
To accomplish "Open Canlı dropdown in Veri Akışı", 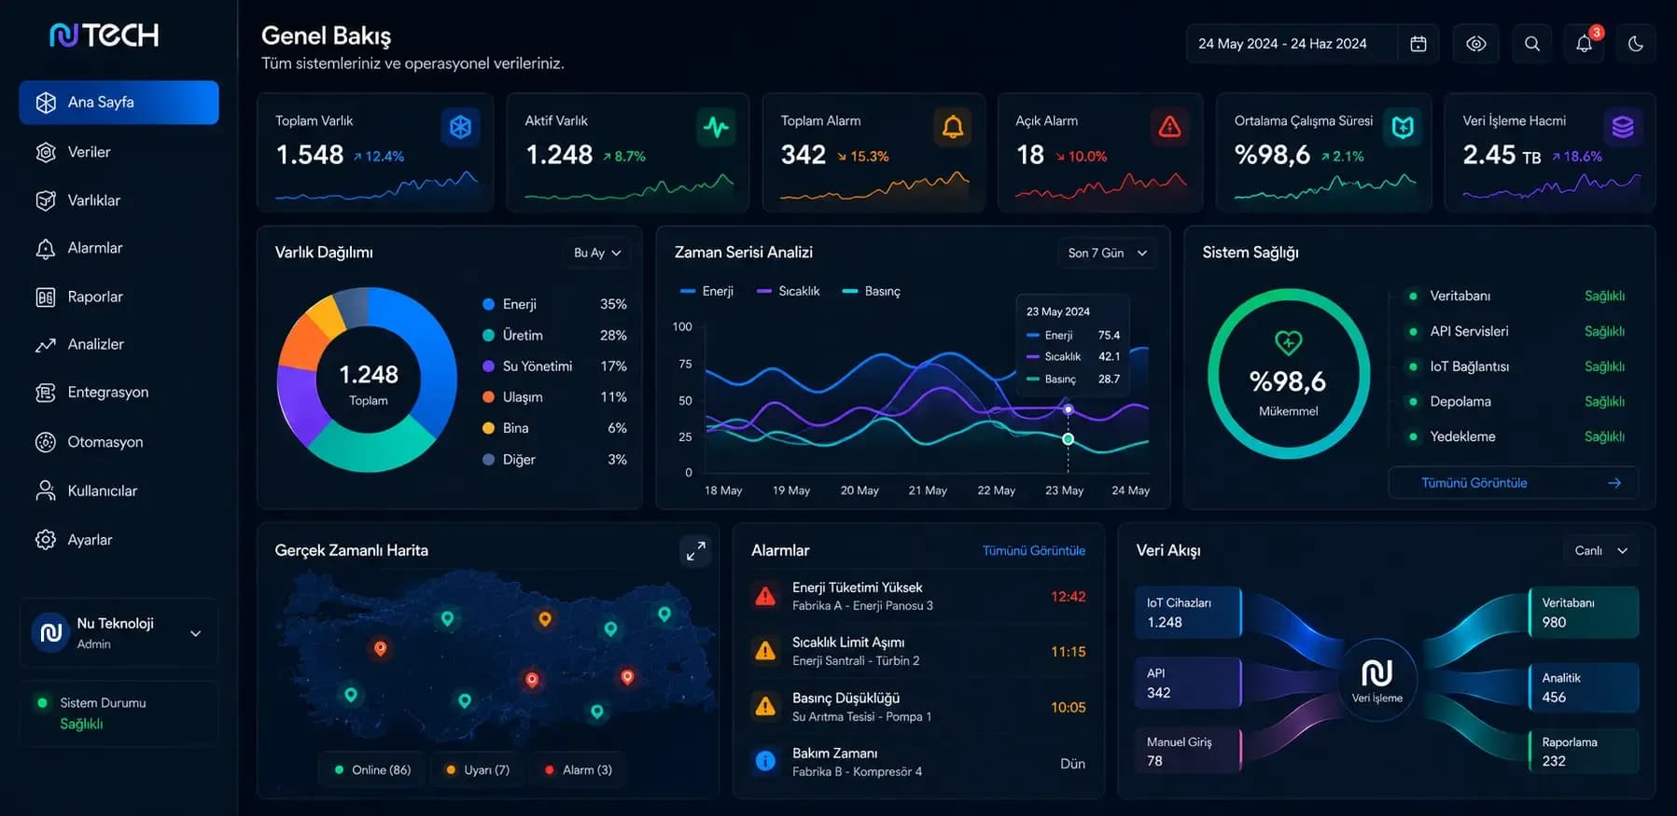I will [1600, 551].
